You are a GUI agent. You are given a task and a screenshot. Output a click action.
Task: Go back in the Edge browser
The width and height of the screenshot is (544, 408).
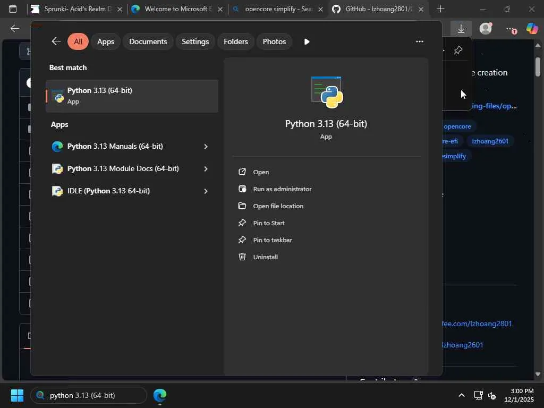(x=14, y=29)
